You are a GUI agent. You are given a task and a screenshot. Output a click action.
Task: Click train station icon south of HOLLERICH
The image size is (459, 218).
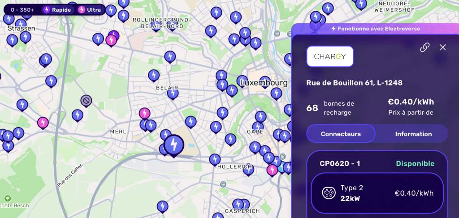click(x=223, y=184)
